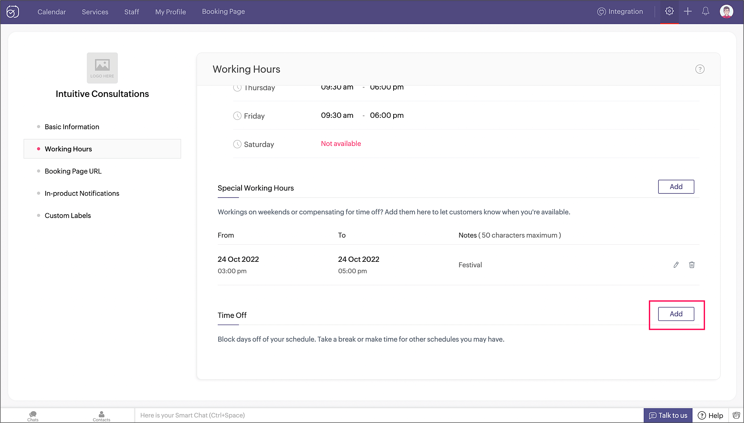Click the plus icon in top bar

688,12
